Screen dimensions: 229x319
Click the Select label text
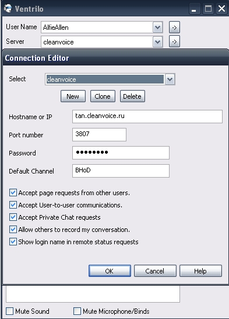[17, 79]
